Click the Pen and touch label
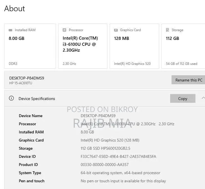This screenshot has height=189, width=205. tap(31, 181)
